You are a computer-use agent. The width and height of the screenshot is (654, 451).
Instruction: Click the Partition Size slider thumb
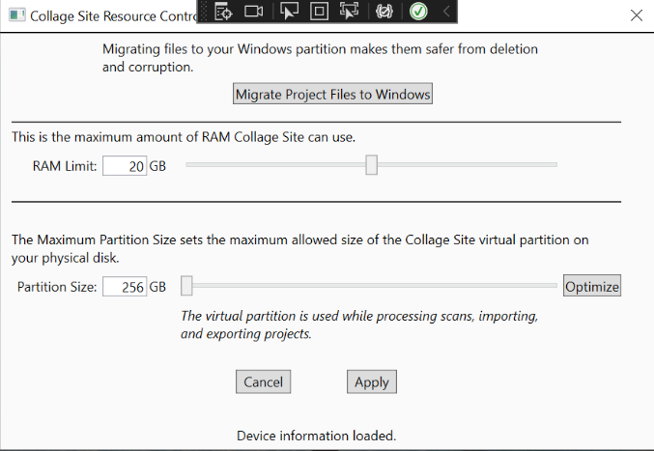187,286
